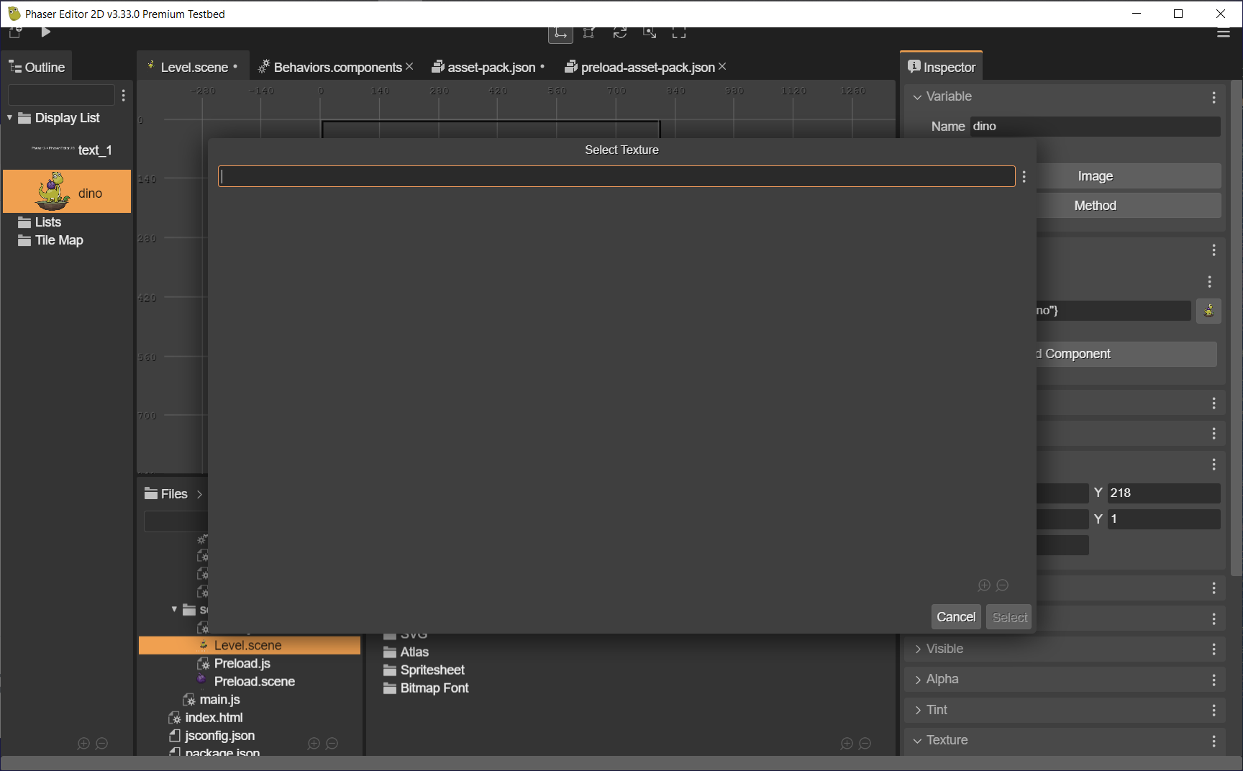The height and width of the screenshot is (771, 1243).
Task: Cancel the Select Texture dialog
Action: 956,616
